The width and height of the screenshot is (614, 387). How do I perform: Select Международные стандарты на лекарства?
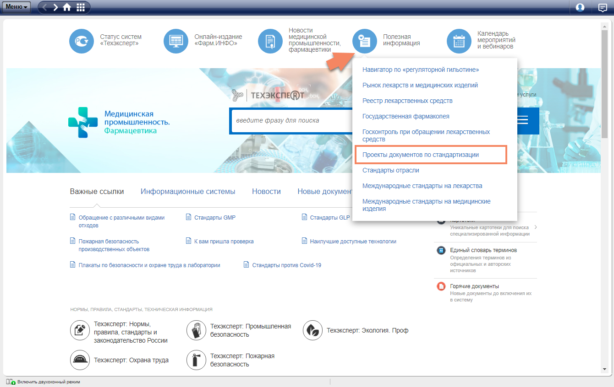[422, 186]
